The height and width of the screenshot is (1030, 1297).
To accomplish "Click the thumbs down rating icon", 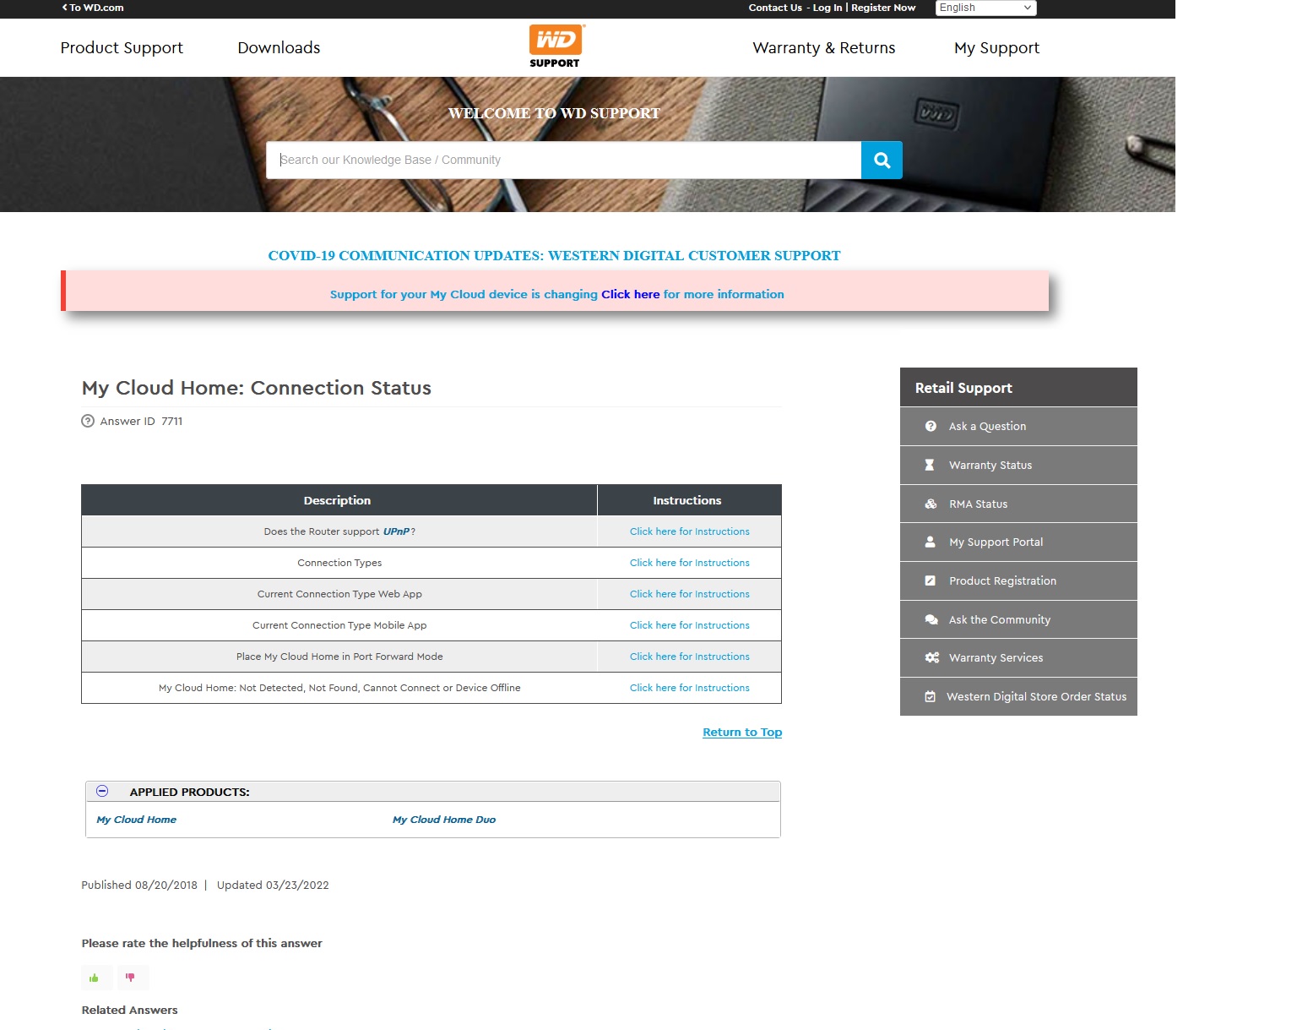I will tap(130, 978).
